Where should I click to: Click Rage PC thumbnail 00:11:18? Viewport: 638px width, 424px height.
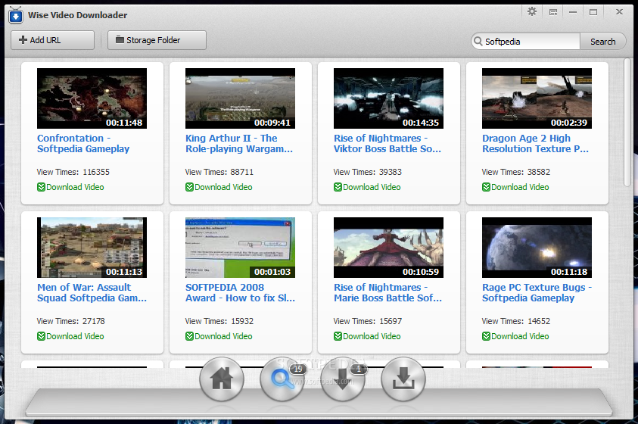click(537, 248)
